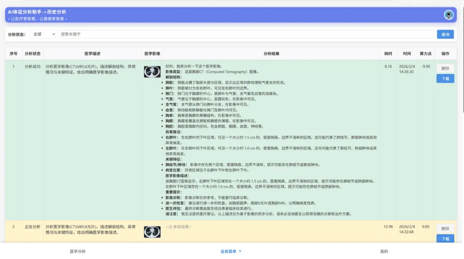The width and height of the screenshot is (464, 259).
Task: Click the 耗时 column header
Action: tap(388, 54)
